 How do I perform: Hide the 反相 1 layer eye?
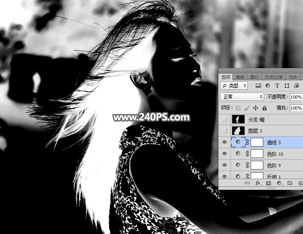224,176
